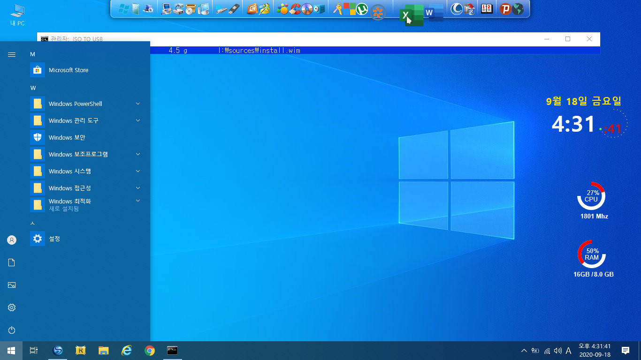Open the trash bin R uninstaller icon
Screen dimensions: 641x360
click(x=469, y=9)
